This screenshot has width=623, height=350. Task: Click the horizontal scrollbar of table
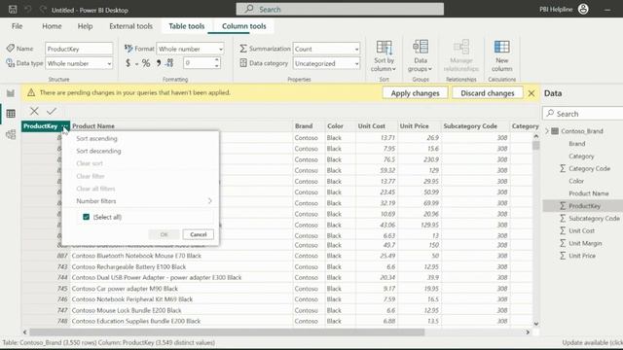[x=227, y=332]
